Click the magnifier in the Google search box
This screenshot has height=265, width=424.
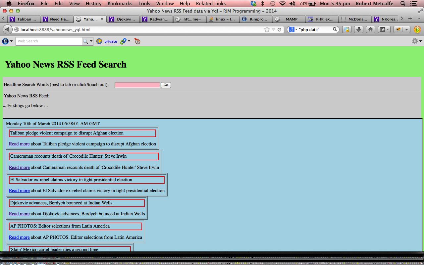(x=335, y=29)
